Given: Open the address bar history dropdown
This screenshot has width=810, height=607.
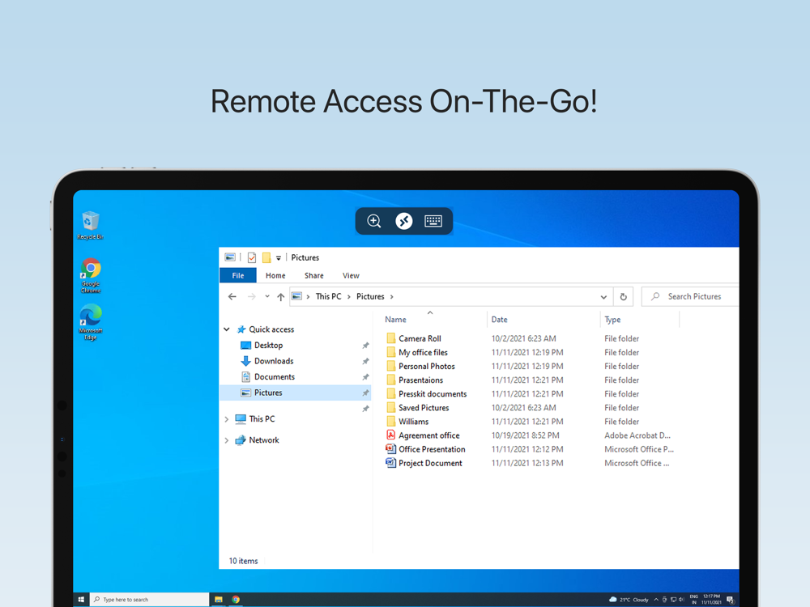Looking at the screenshot, I should 603,297.
